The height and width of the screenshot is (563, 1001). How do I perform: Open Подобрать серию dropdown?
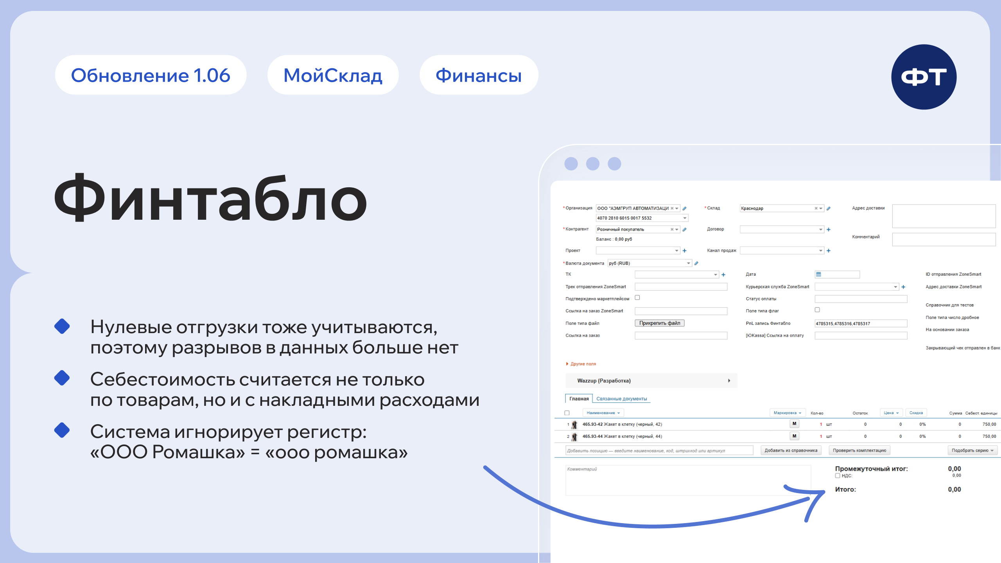[972, 450]
